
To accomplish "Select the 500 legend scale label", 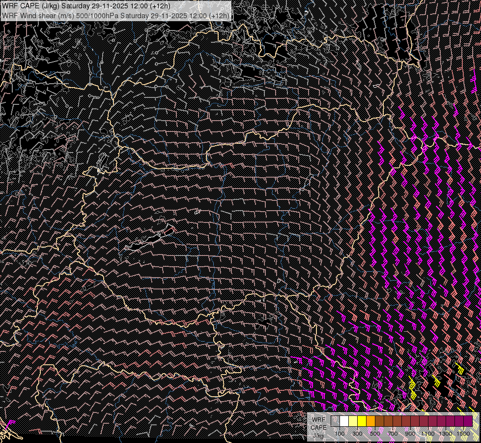I will pyautogui.click(x=375, y=434).
